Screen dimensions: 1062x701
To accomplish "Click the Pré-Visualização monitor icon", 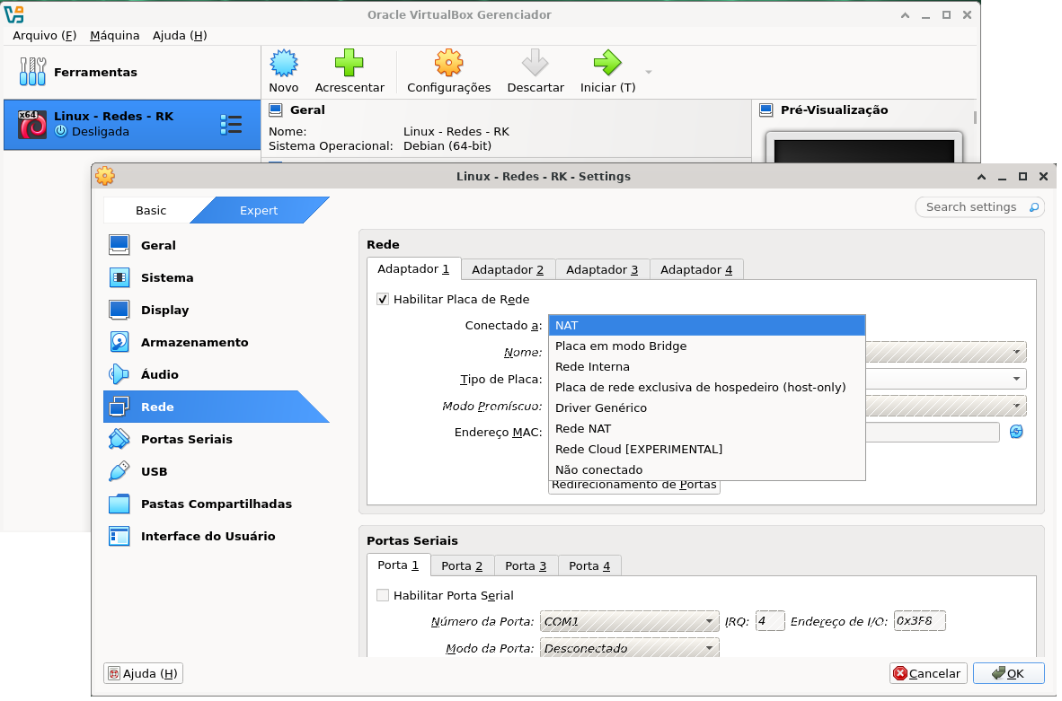I will pyautogui.click(x=766, y=110).
